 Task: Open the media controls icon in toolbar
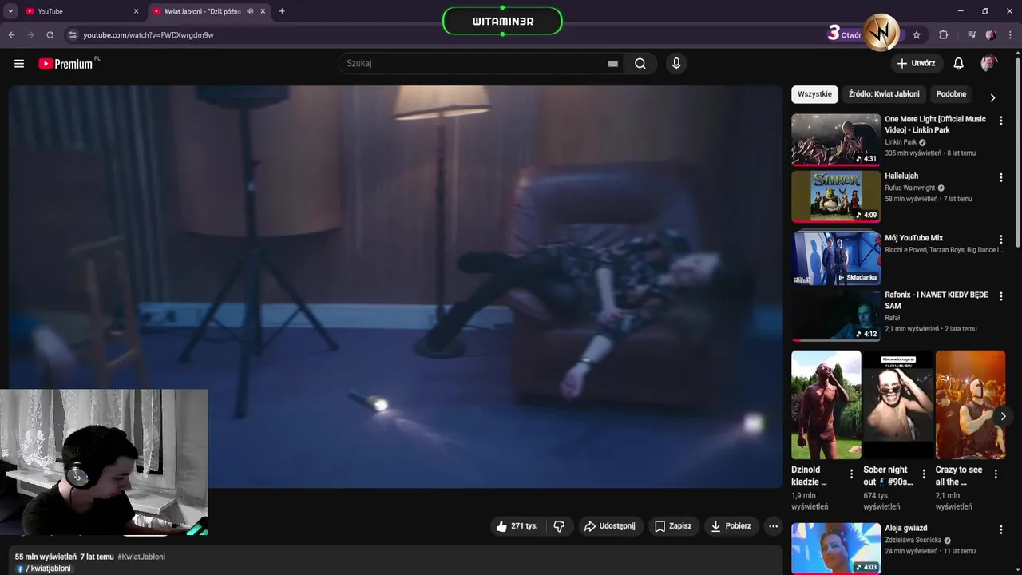(972, 35)
